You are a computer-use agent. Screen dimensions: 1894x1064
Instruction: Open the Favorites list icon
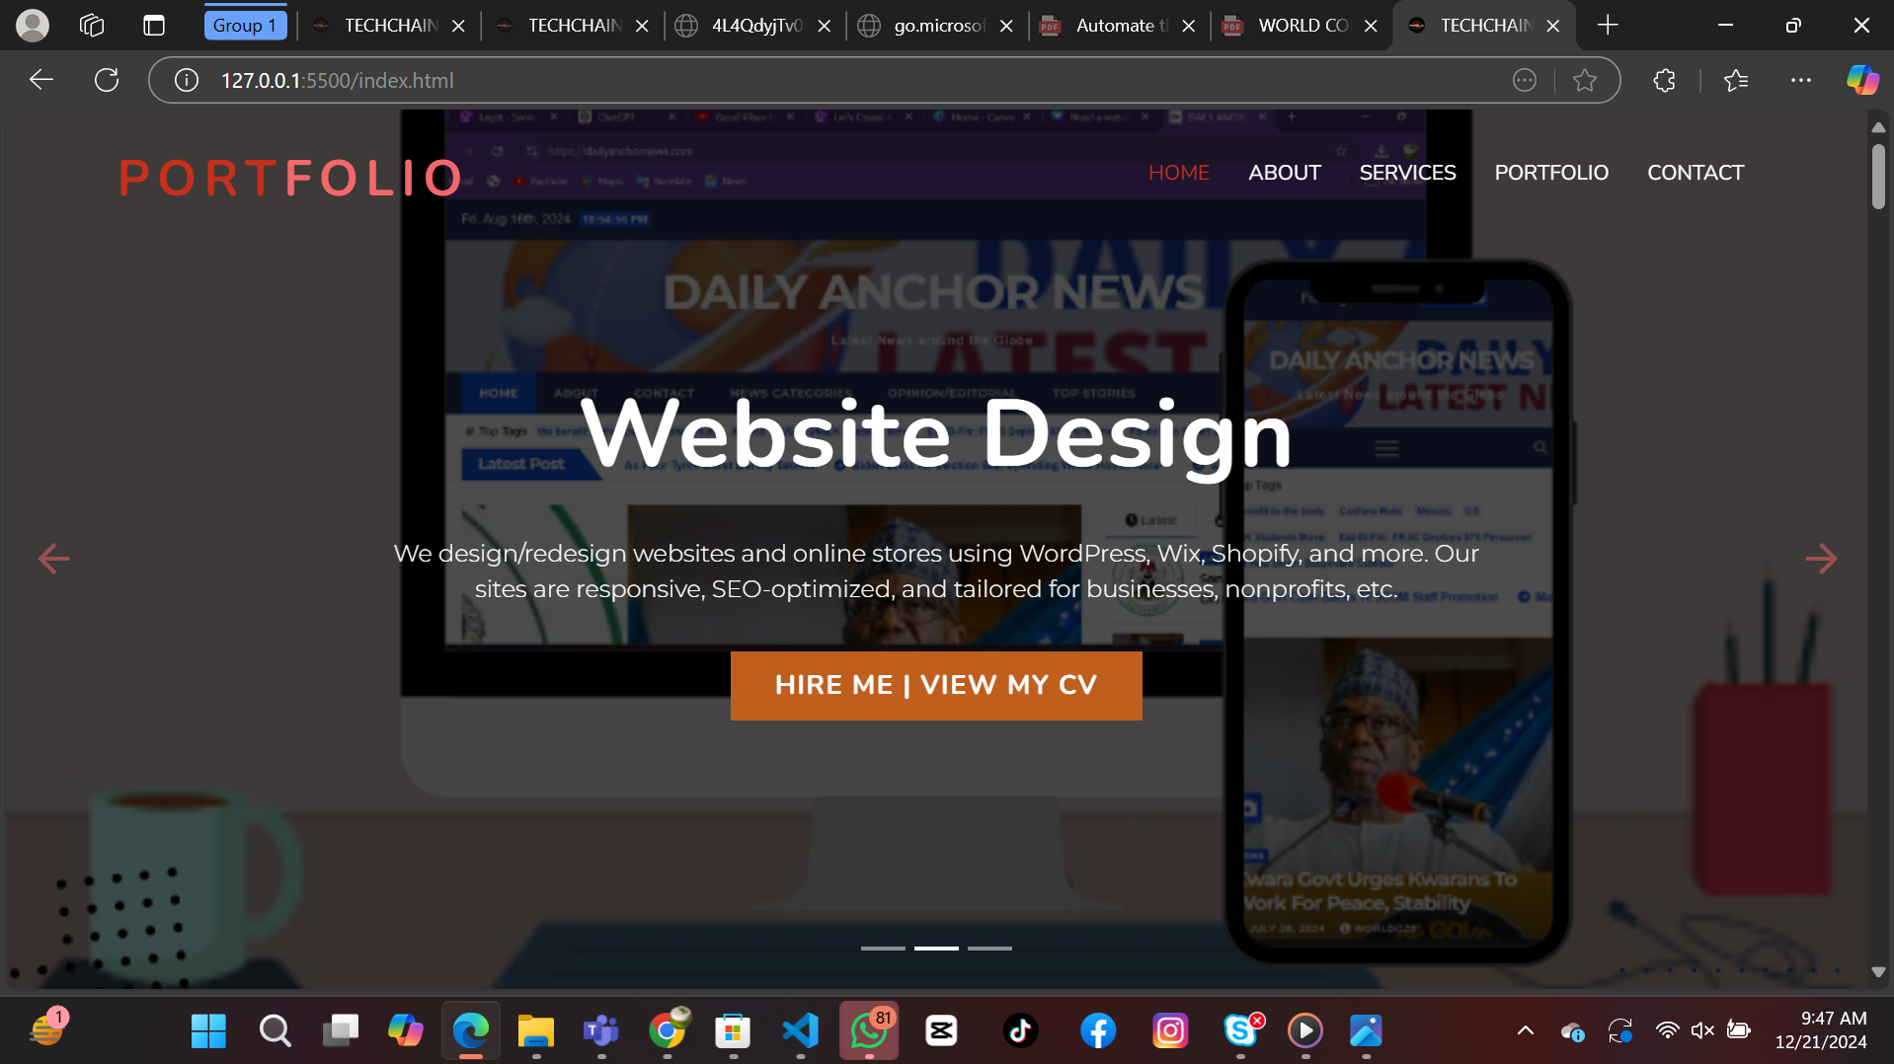point(1737,80)
